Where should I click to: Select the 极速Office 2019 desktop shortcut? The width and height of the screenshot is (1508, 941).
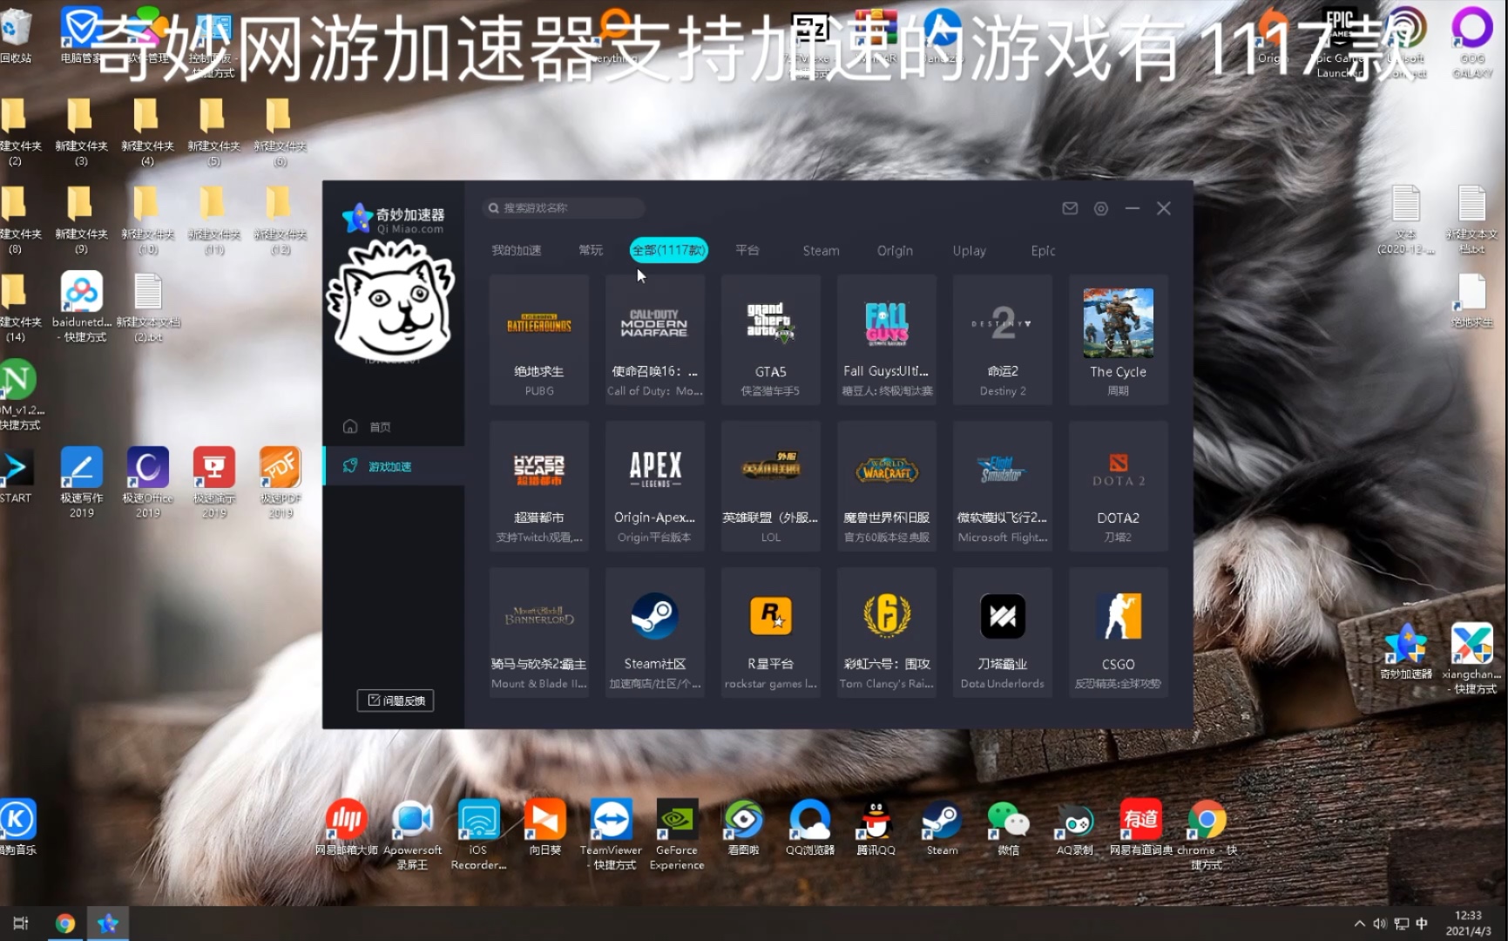tap(147, 483)
